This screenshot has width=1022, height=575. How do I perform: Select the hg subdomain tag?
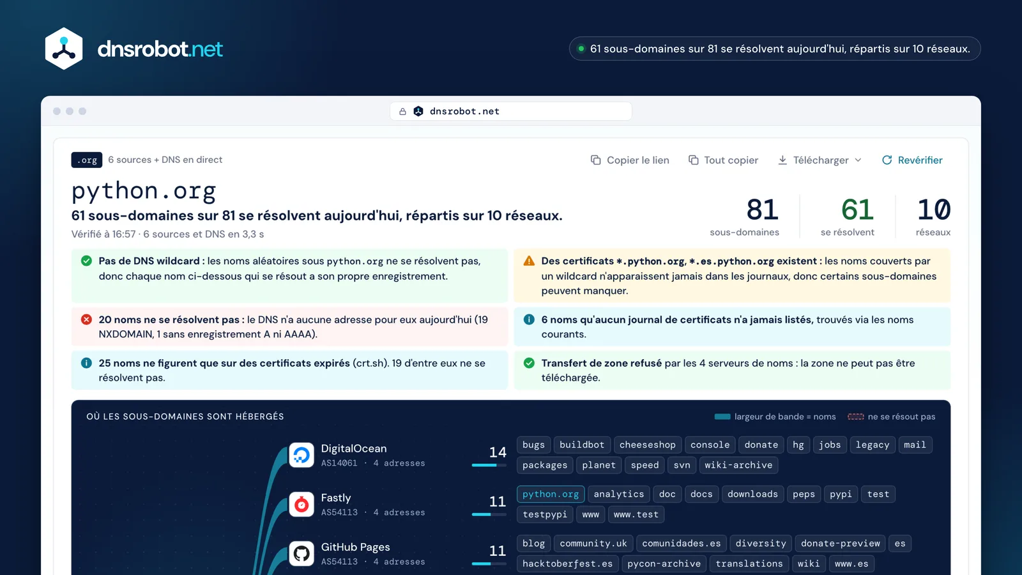(x=798, y=445)
